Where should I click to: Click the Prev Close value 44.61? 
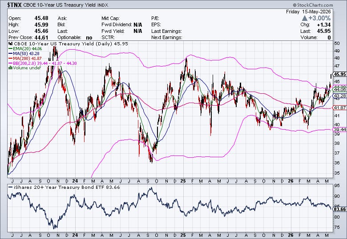(x=41, y=38)
